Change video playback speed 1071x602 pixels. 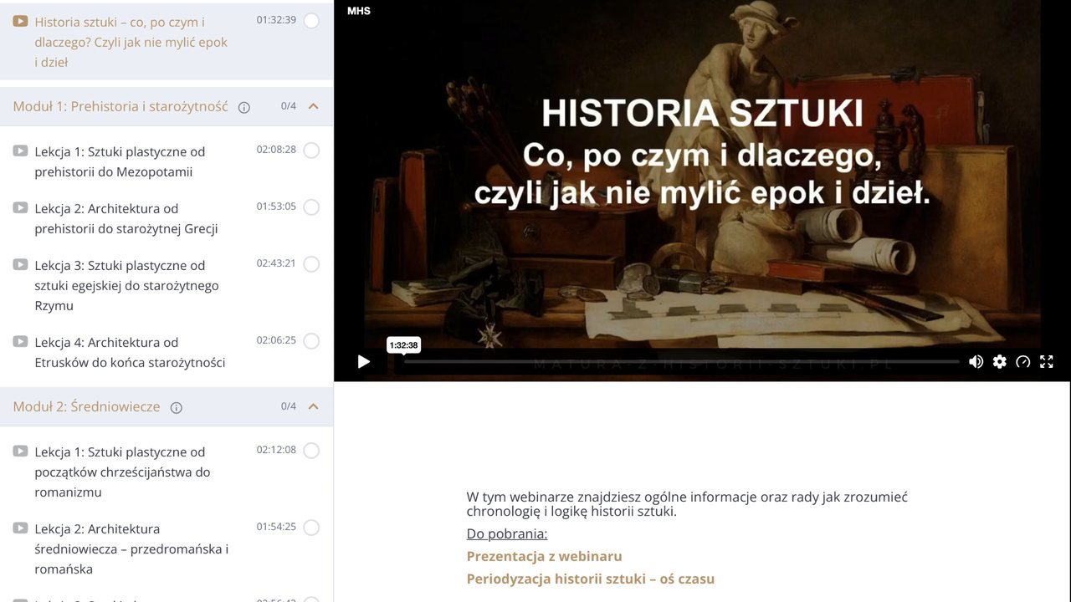pyautogui.click(x=1022, y=361)
